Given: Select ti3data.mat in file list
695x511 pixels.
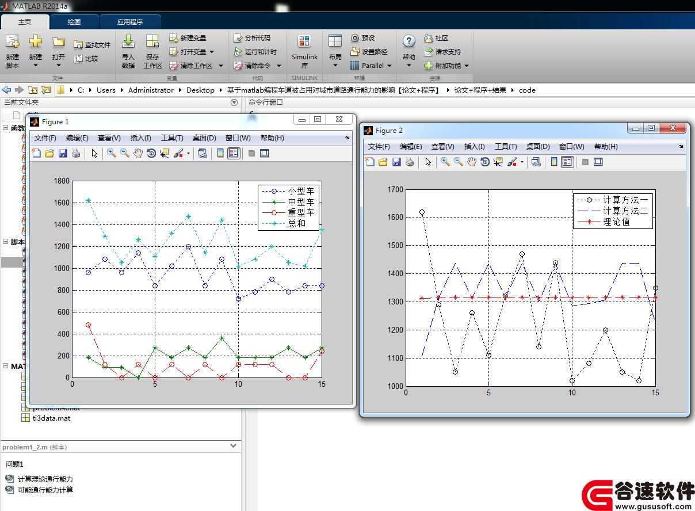Looking at the screenshot, I should click(46, 418).
